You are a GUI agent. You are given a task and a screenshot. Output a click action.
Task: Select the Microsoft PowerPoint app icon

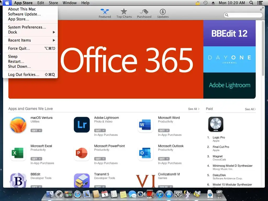pyautogui.click(x=82, y=153)
